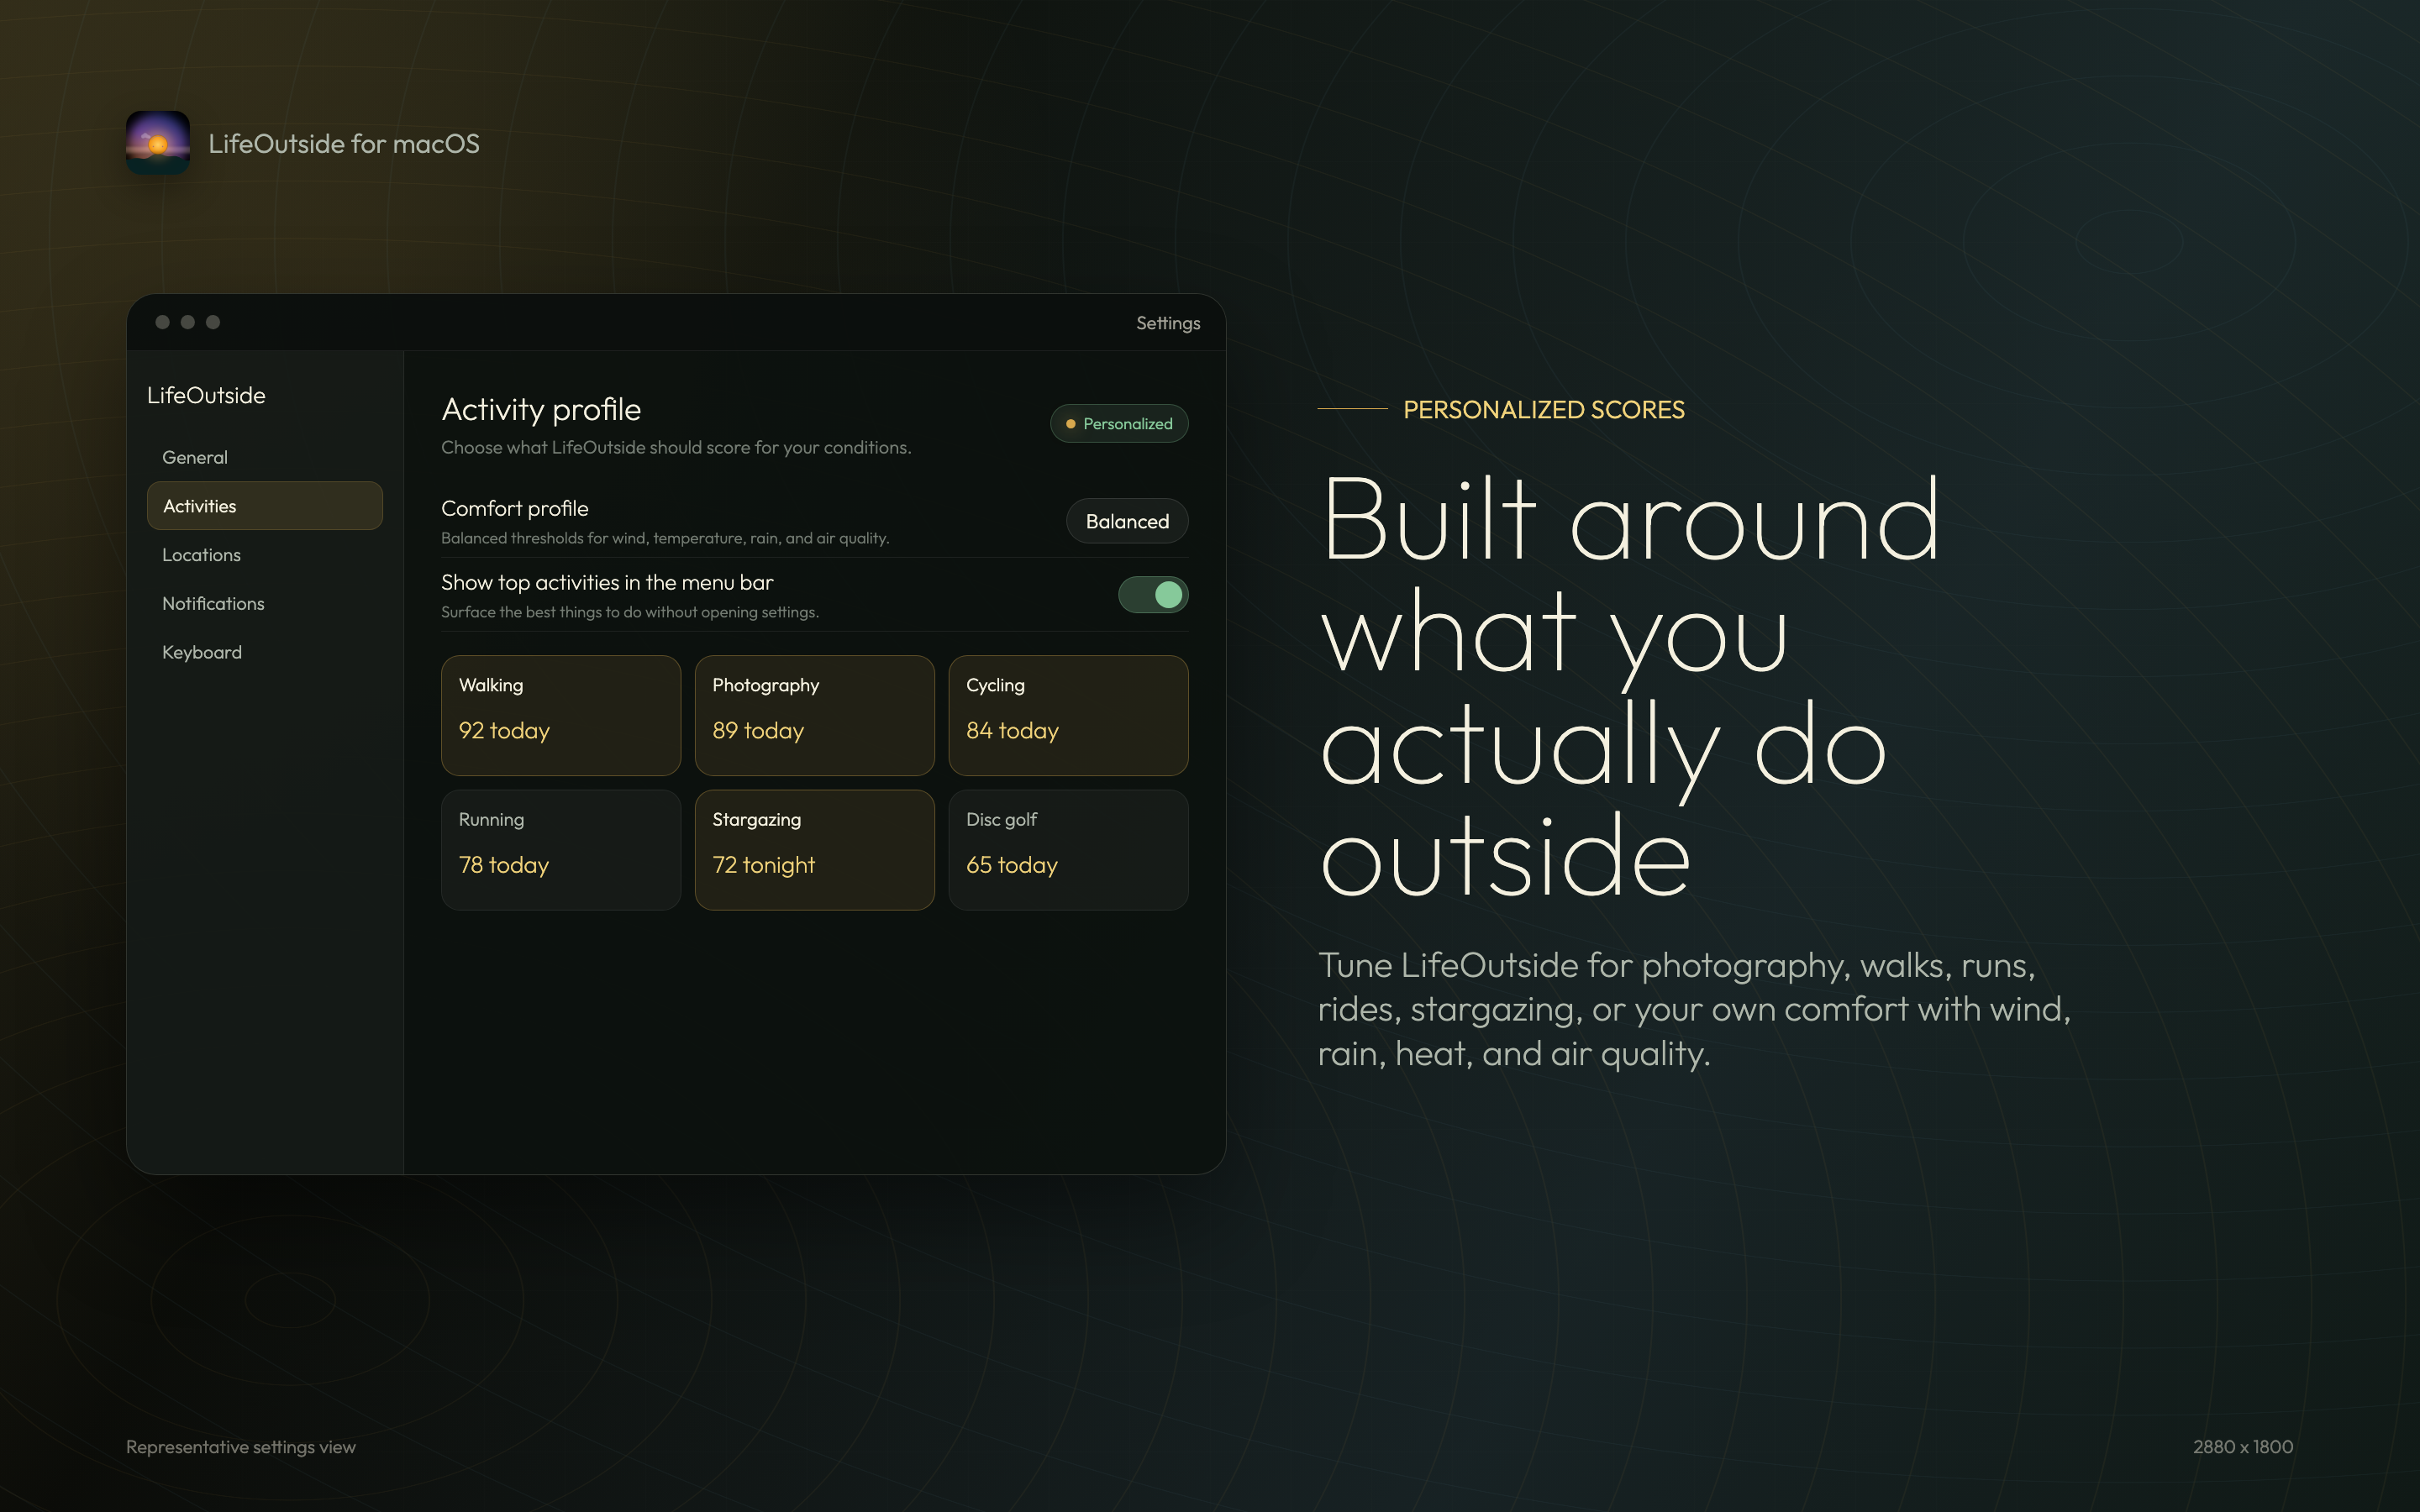Screen dimensions: 2420x1512
Task: Click the Comfort profile label
Action: (515, 508)
